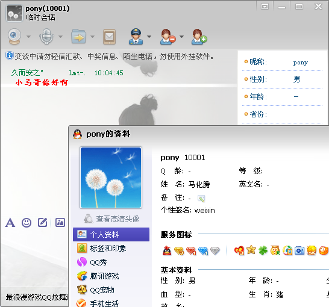Image resolution: width=329 pixels, height=307 pixels.
Task: Click the chat window title pony(10001)
Action: 48,8
